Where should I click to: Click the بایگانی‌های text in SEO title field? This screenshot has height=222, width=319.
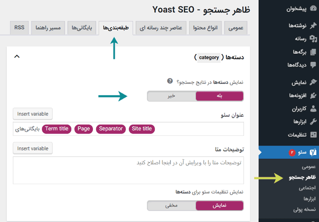(27, 129)
